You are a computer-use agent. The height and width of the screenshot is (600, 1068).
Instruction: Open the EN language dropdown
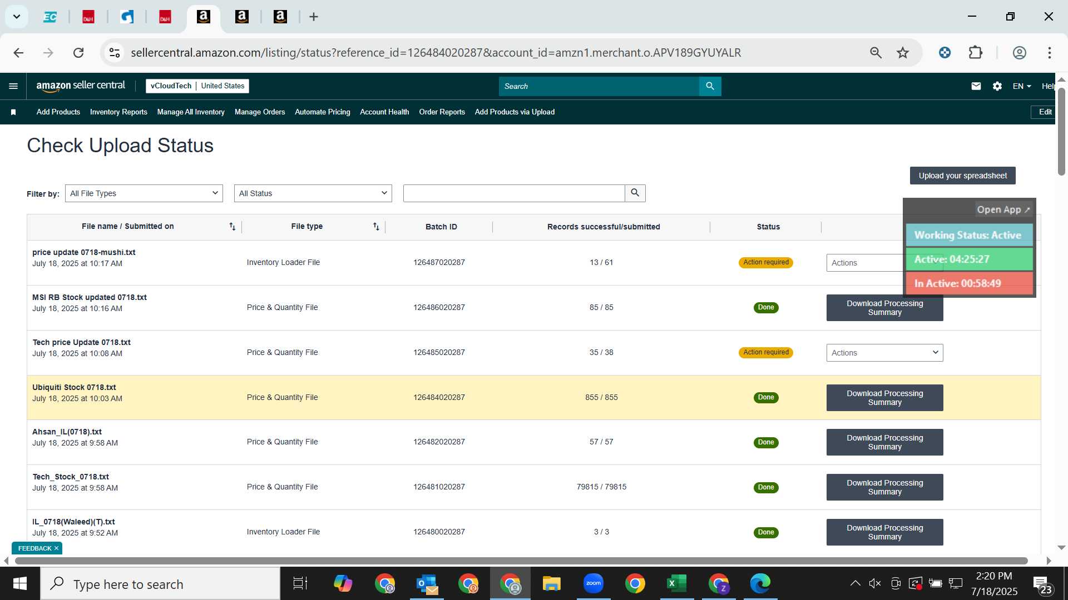pyautogui.click(x=1022, y=86)
